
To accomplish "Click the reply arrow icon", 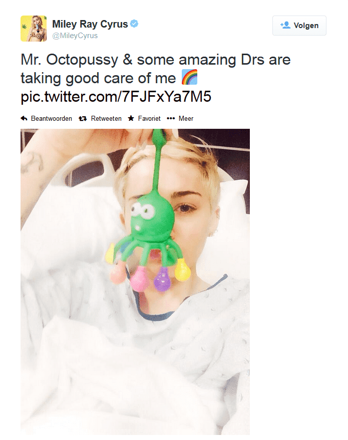I will [x=24, y=119].
